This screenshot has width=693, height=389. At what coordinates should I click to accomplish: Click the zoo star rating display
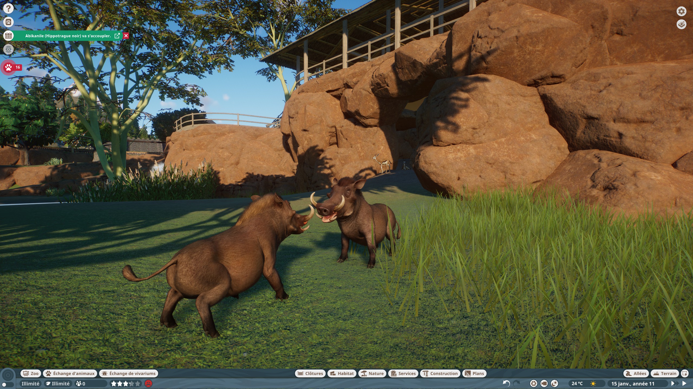pyautogui.click(x=126, y=383)
